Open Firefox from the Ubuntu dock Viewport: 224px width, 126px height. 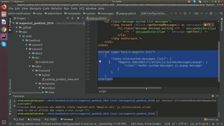pyautogui.click(x=4, y=7)
